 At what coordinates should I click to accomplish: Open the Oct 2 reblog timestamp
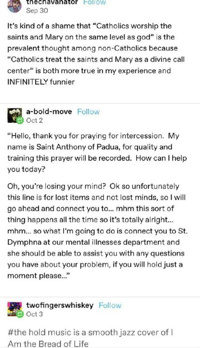click(34, 120)
